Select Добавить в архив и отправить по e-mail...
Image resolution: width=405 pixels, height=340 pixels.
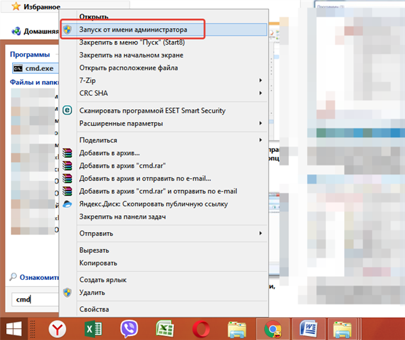tap(164, 178)
